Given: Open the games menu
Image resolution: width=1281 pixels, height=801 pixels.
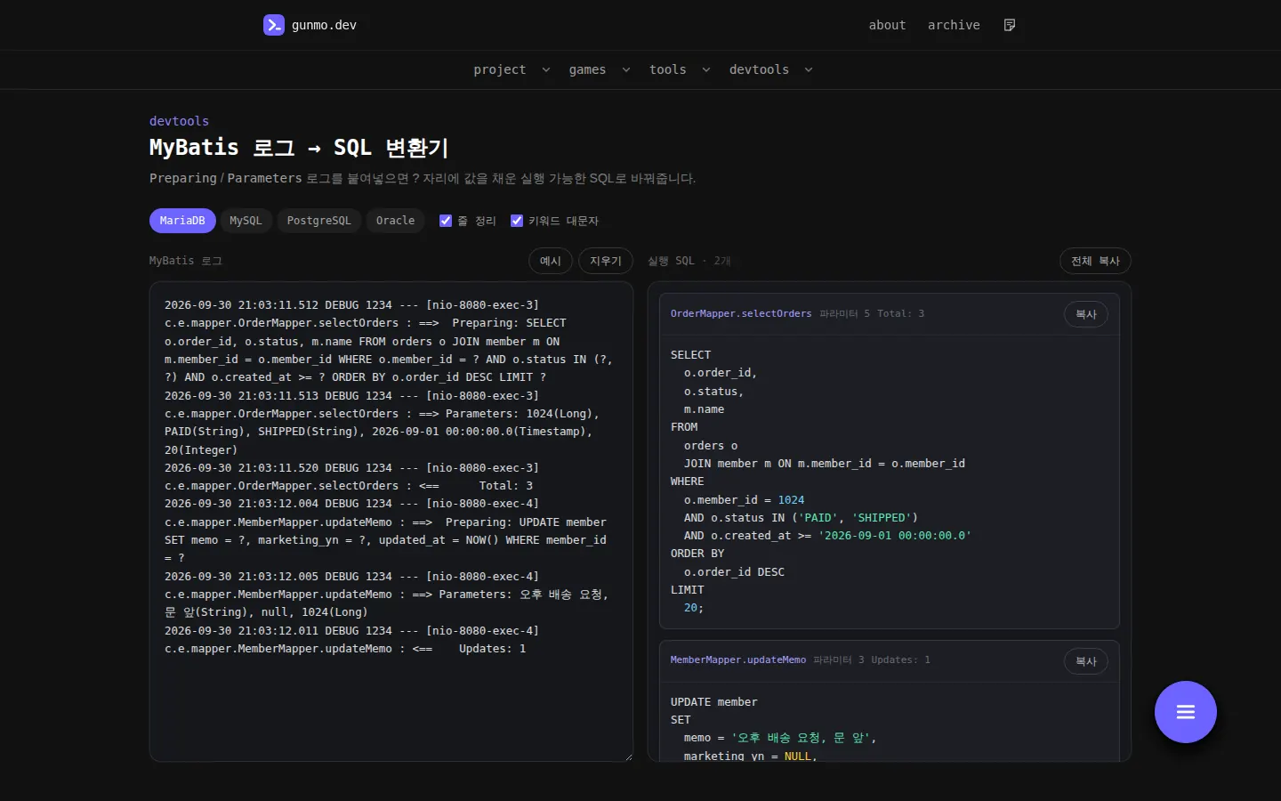Looking at the screenshot, I should pos(587,69).
